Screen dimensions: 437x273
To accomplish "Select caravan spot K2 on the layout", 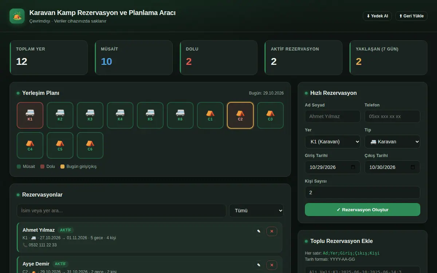I will point(60,115).
